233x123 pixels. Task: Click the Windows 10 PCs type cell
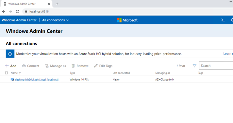[x=79, y=80]
